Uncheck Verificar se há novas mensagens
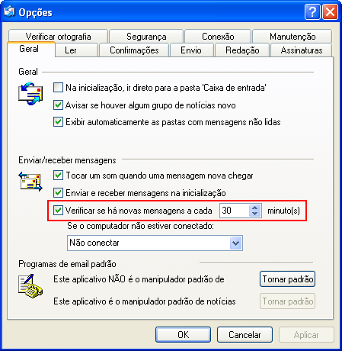Image resolution: width=342 pixels, height=351 pixels. [58, 211]
